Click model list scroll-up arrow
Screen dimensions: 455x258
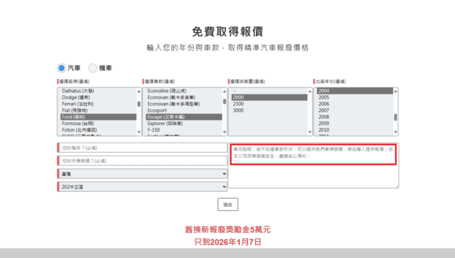click(x=225, y=92)
